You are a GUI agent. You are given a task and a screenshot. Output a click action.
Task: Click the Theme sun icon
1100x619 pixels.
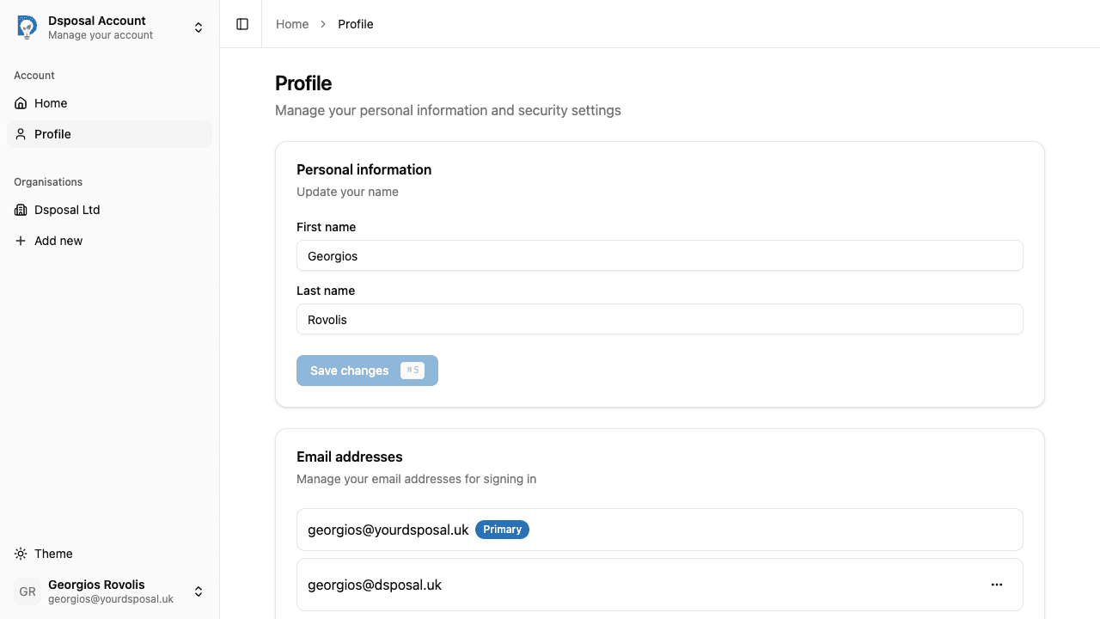(20, 554)
